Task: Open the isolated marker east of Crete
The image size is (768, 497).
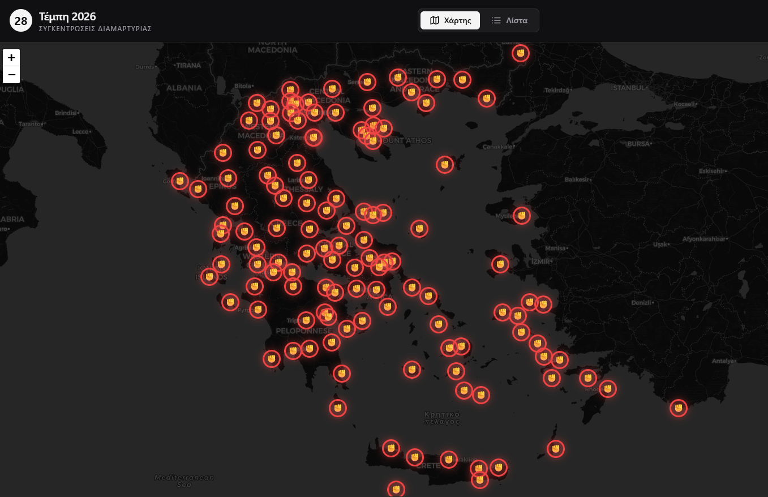Action: click(556, 449)
